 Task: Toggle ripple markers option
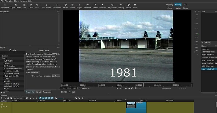coord(52,98)
